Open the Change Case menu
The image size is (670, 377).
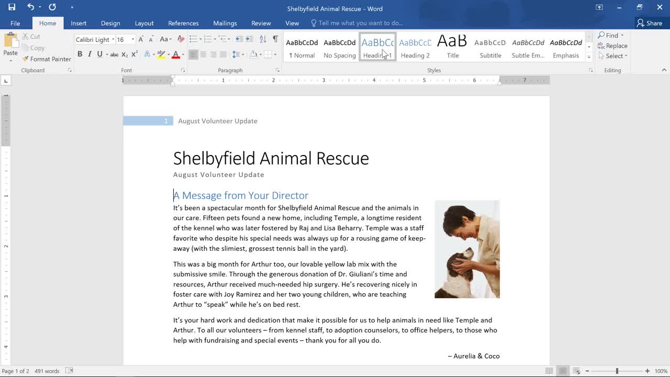point(165,39)
